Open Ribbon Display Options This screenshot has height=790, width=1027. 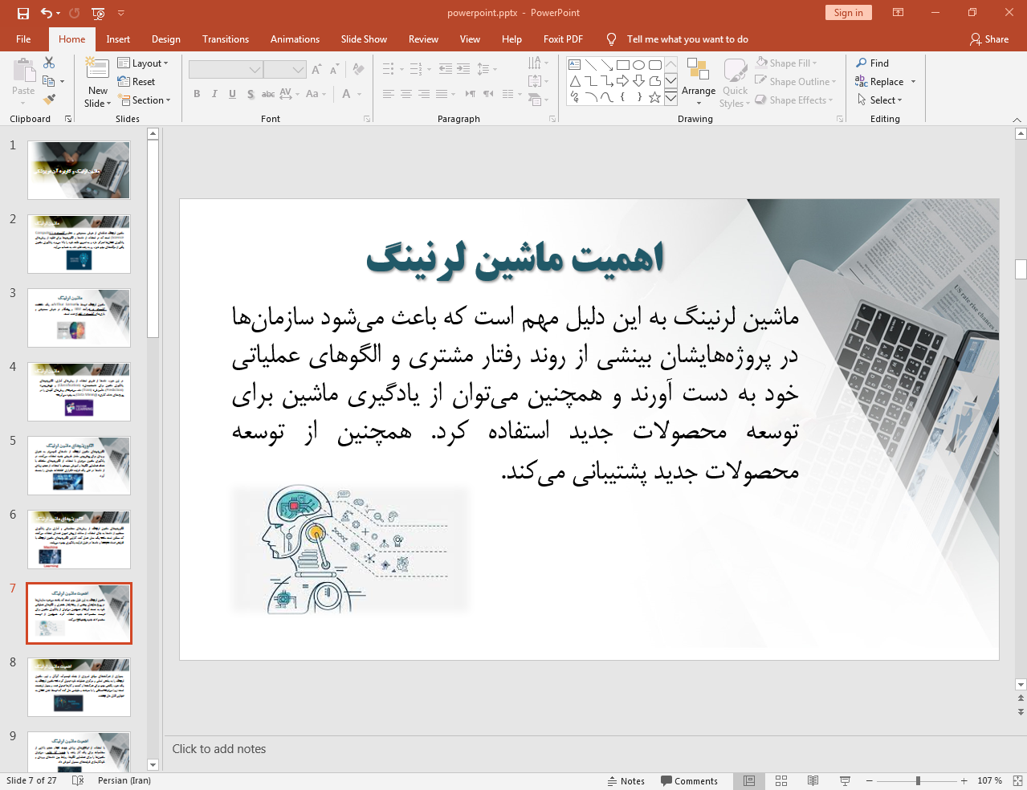pos(899,13)
